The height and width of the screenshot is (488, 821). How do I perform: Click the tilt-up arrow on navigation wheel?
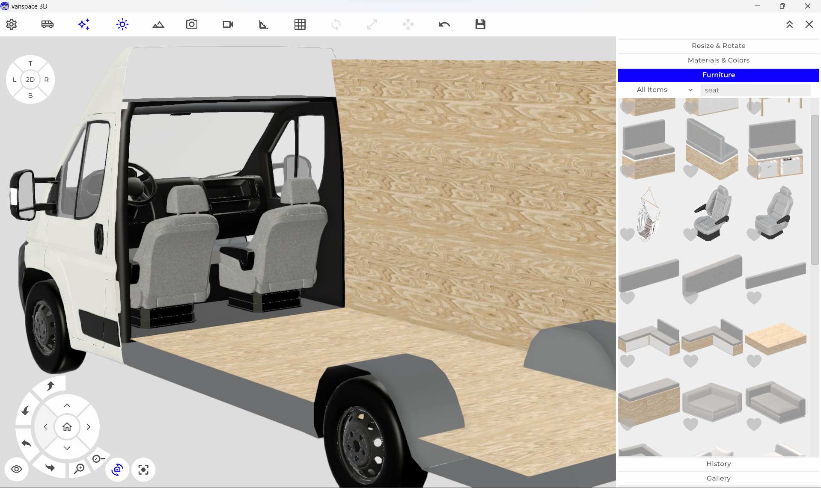(51, 386)
